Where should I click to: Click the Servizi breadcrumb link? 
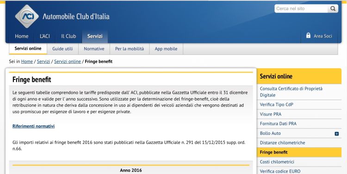pyautogui.click(x=43, y=61)
